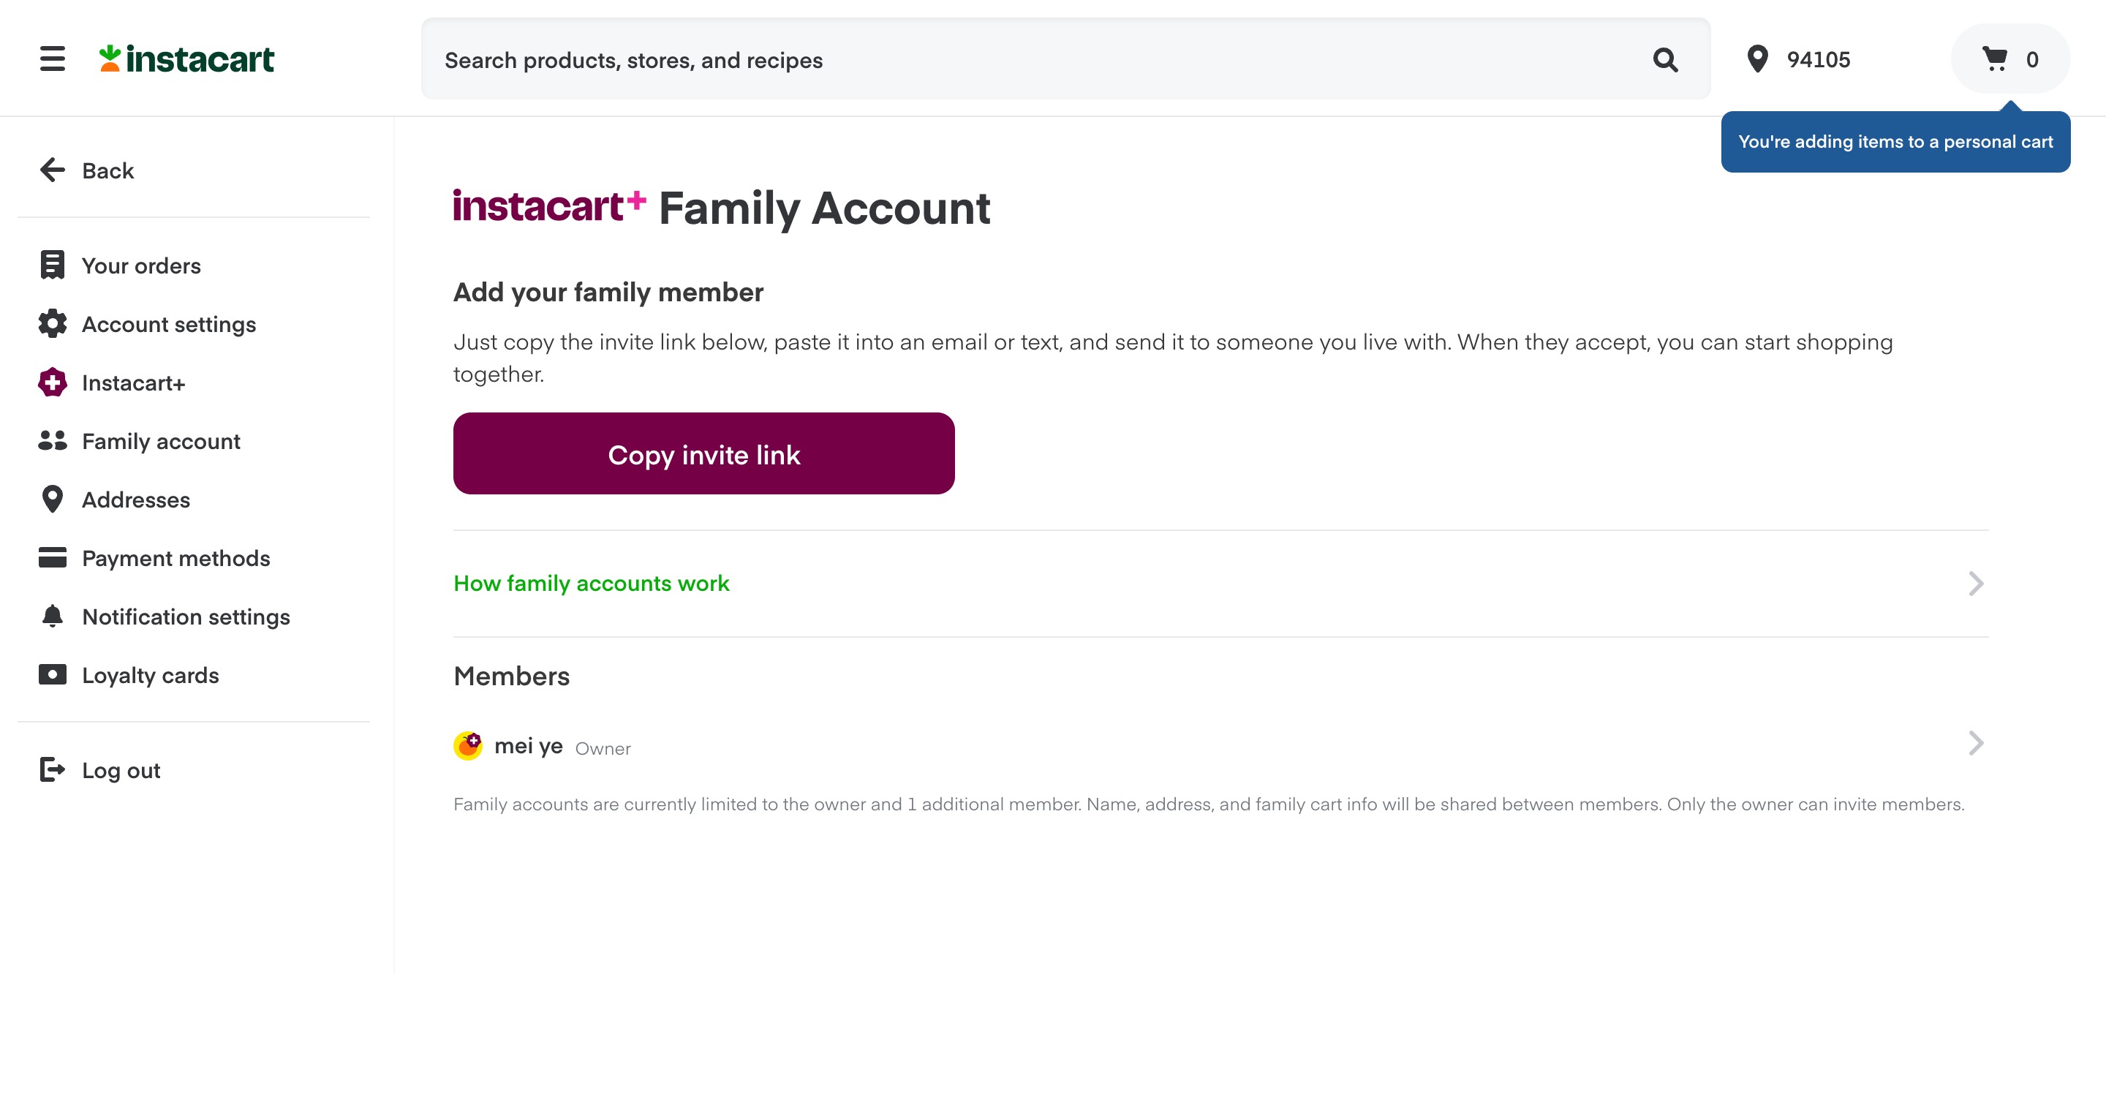
Task: Expand How family accounts work chevron
Action: coord(1975,584)
